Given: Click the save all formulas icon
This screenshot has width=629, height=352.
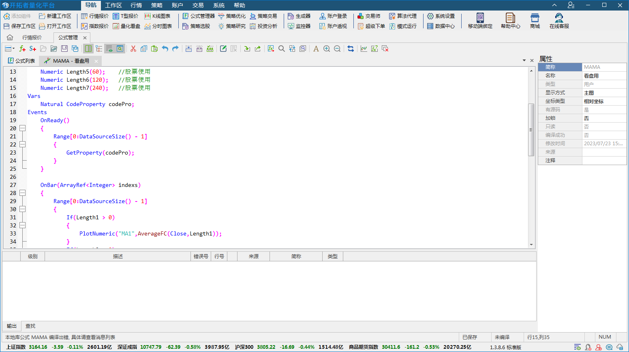Looking at the screenshot, I should (75, 49).
